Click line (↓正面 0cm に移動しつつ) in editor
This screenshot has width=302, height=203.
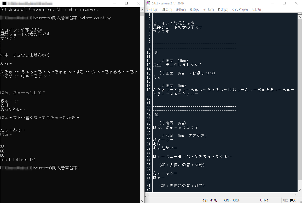[x=187, y=73]
